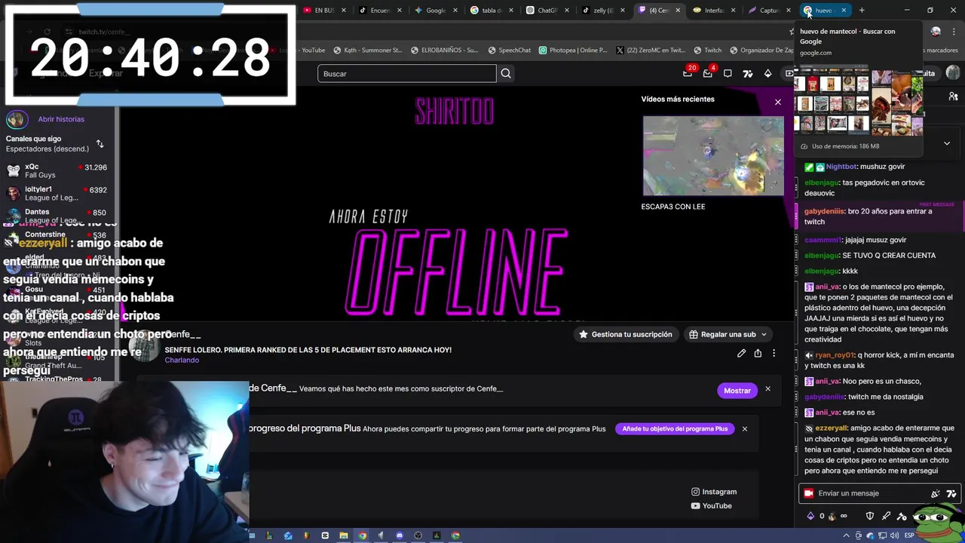Viewport: 965px width, 543px height.
Task: Click the Charlando category link
Action: click(x=182, y=360)
